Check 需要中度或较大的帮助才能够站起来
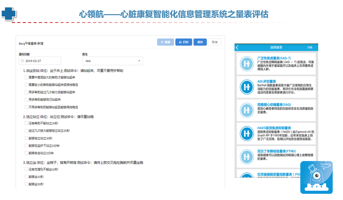The width and height of the screenshot is (343, 200). 26,77
